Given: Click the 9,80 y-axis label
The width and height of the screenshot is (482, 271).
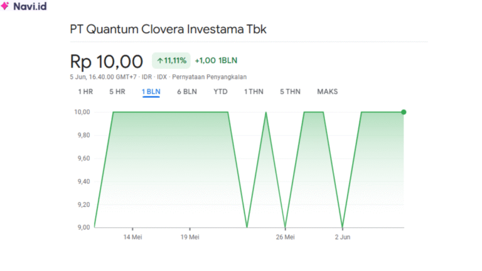Looking at the screenshot, I should tap(83, 135).
